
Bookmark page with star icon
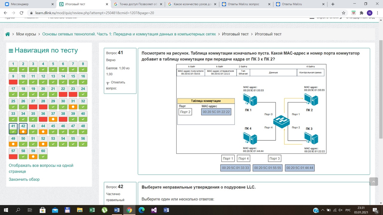[x=344, y=13]
